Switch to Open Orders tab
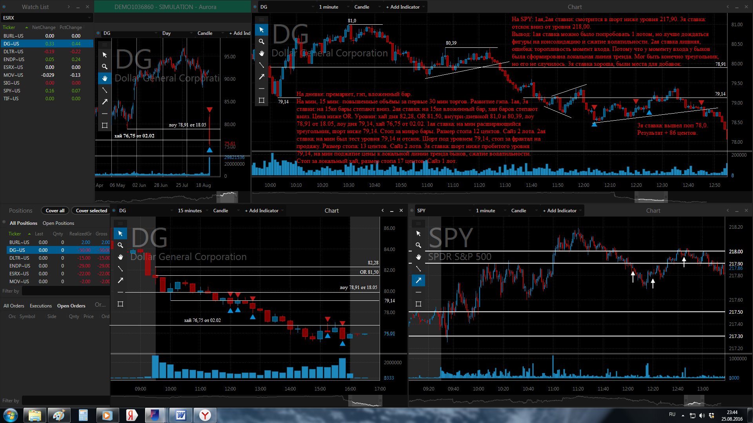753x423 pixels. [x=71, y=305]
